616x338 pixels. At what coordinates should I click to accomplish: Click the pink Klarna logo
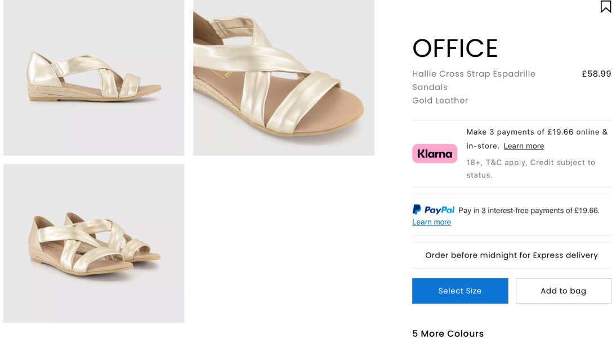pyautogui.click(x=434, y=153)
